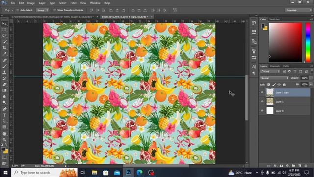Open layer styles with the fx icon
This screenshot has width=314, height=177.
click(275, 166)
